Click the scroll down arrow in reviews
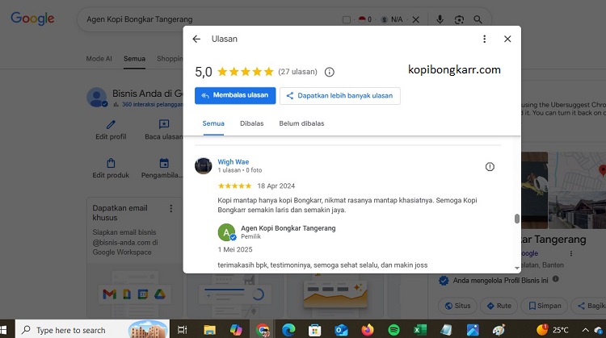This screenshot has height=338, width=606. point(517,268)
